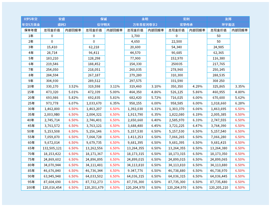Viewport: 271px width, 207px height.
Task: Select the rate '6.28%'
Action: coord(240,103)
